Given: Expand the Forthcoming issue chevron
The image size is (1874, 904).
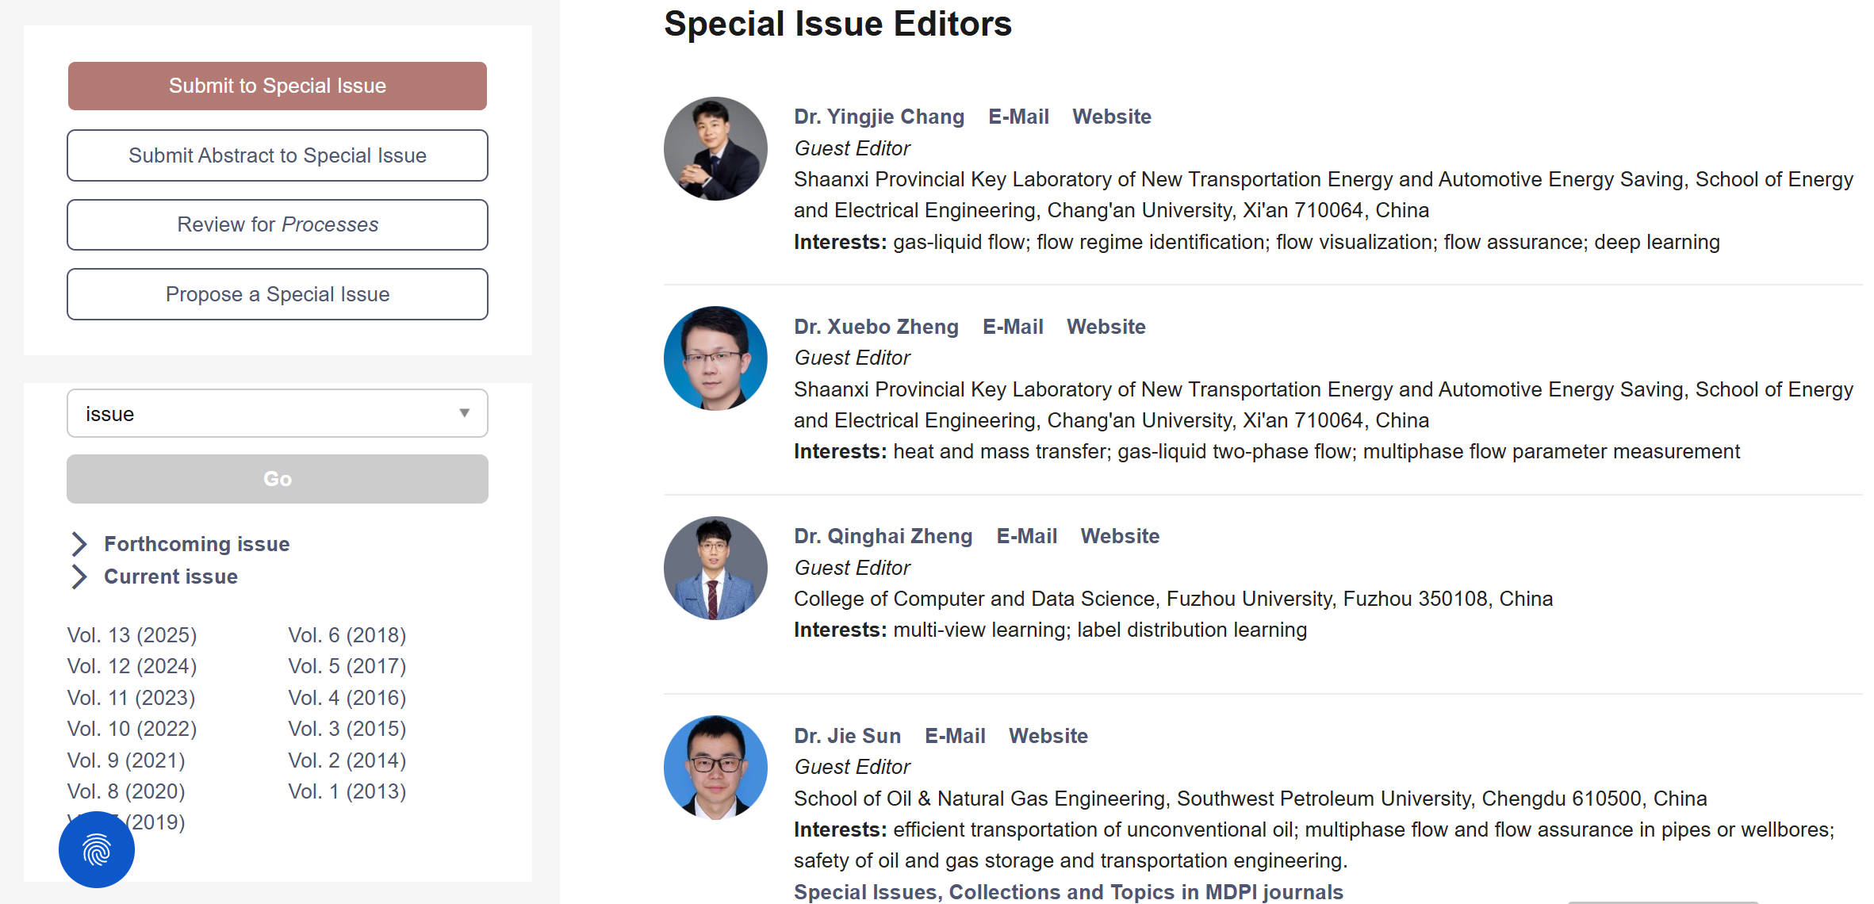Looking at the screenshot, I should 79,544.
